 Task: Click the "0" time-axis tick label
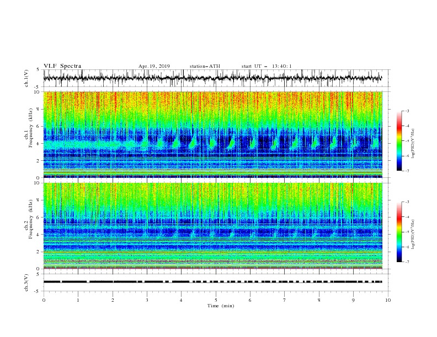tap(44, 300)
